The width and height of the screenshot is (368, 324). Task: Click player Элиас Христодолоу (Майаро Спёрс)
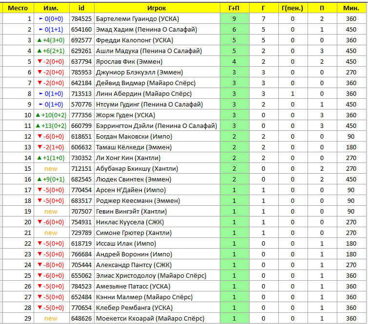pyautogui.click(x=151, y=275)
